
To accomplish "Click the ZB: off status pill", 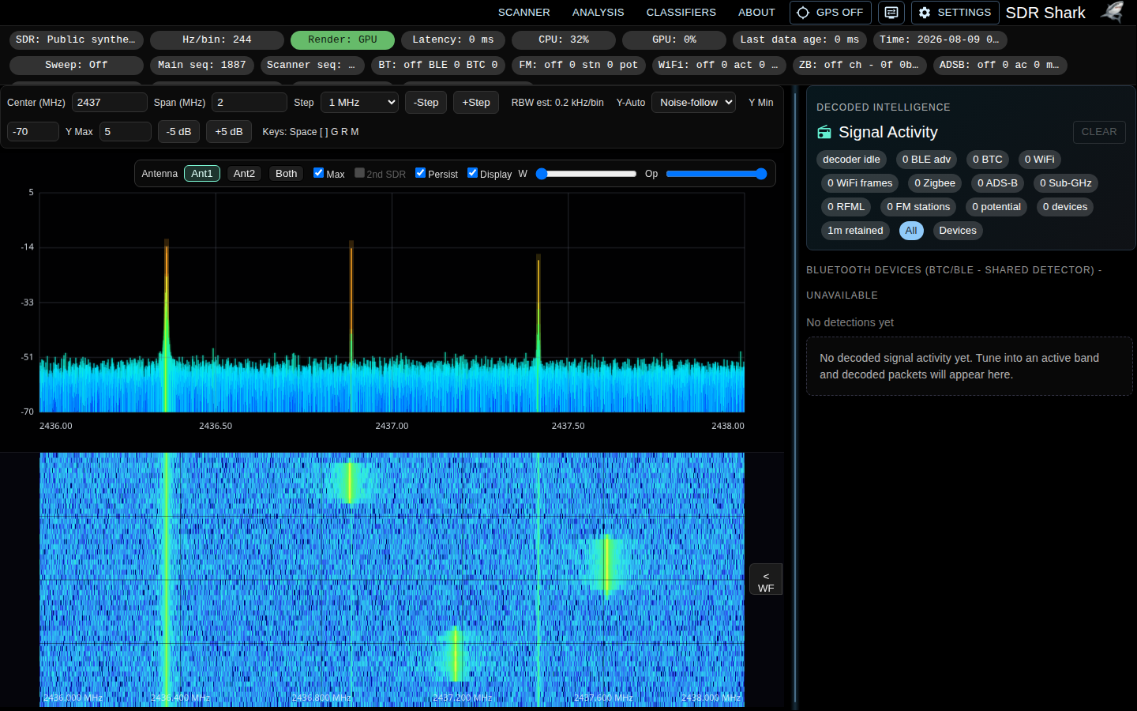I will tap(859, 65).
